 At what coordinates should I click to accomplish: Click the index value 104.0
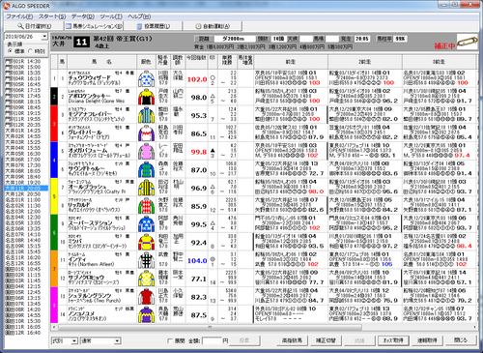pyautogui.click(x=197, y=261)
